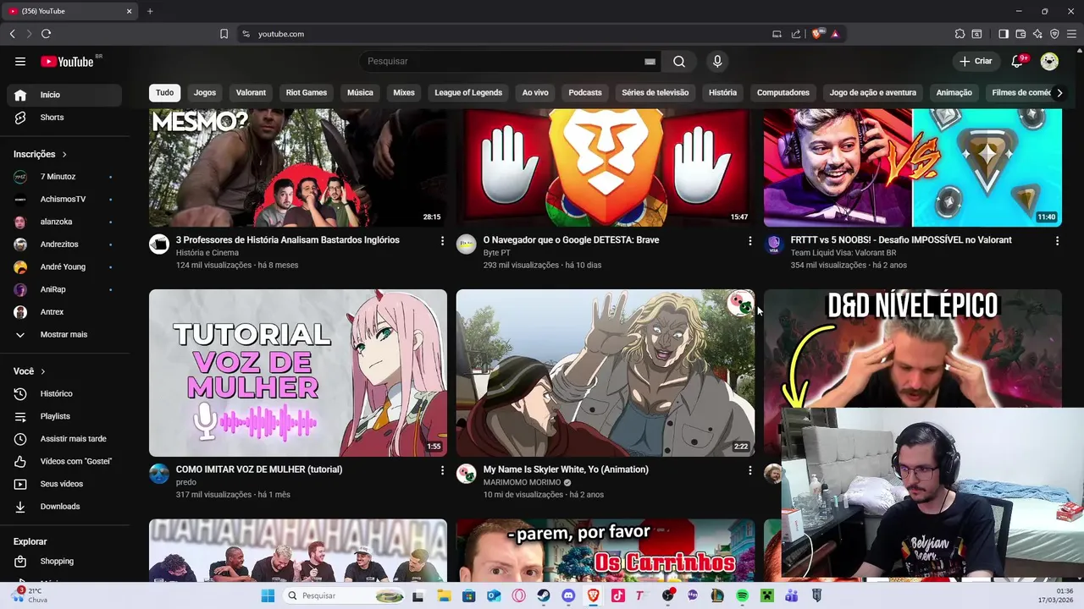Open Brave VPN shield icon
The width and height of the screenshot is (1084, 609).
coord(1054,34)
